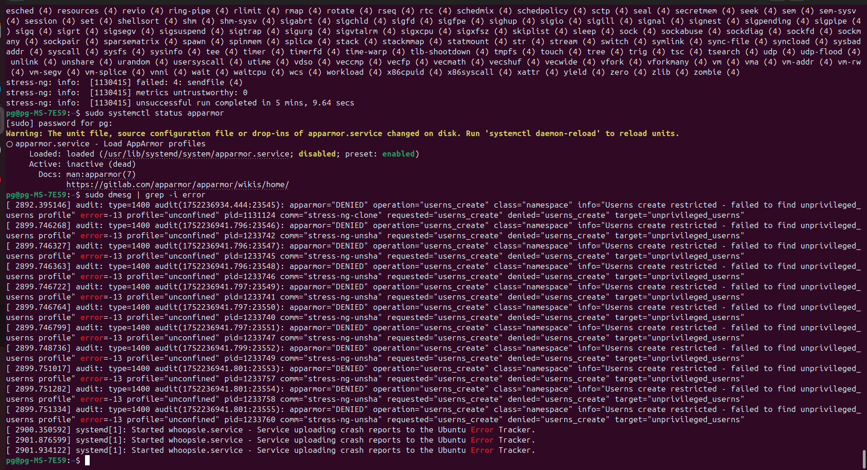Click the "Active: inactive (dead)" status line

click(82, 164)
